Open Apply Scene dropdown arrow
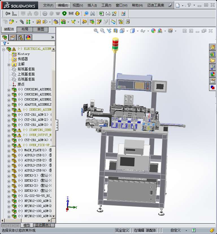The width and height of the screenshot is (217, 234). coord(165,31)
